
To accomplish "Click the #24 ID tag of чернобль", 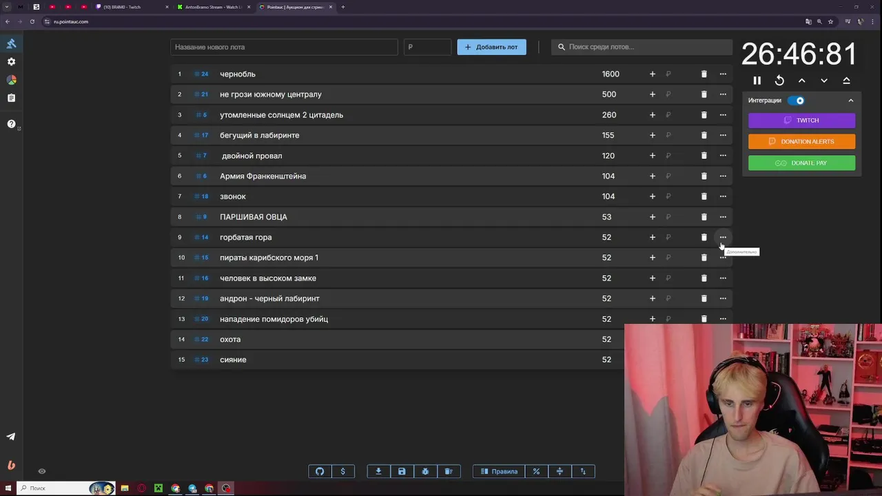I will [201, 74].
